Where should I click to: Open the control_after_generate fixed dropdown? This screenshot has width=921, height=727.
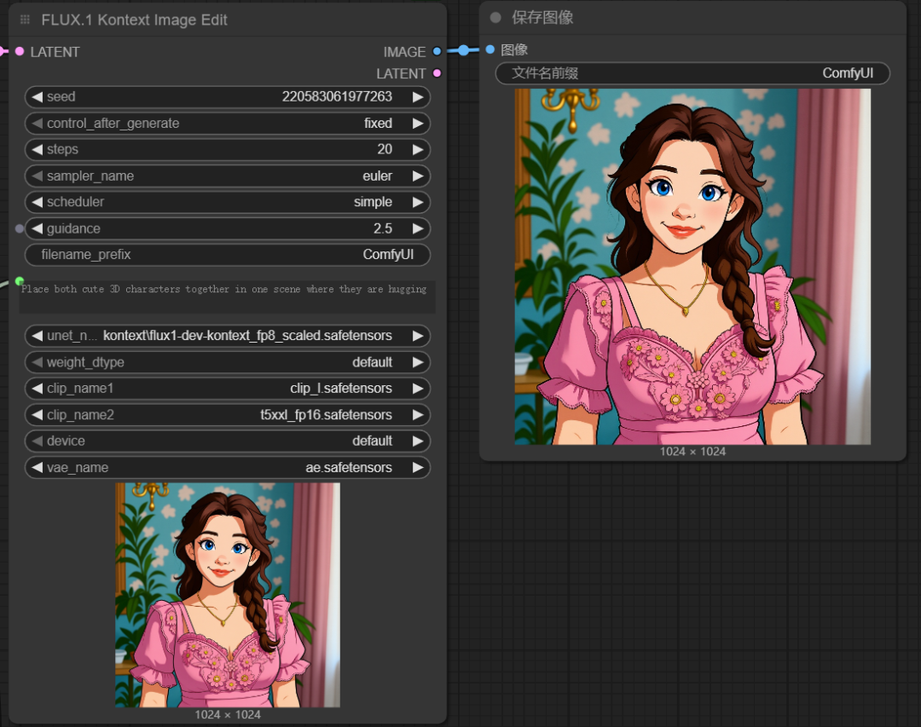click(228, 124)
